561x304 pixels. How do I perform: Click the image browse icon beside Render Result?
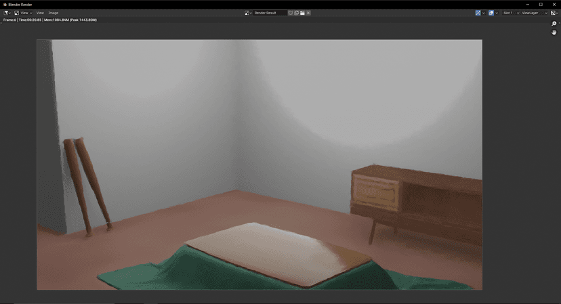click(x=248, y=13)
